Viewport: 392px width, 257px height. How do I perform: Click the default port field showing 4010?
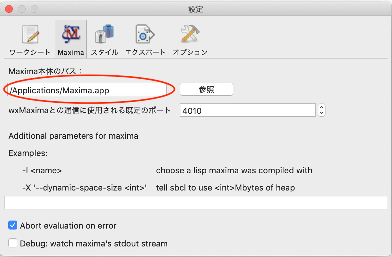pyautogui.click(x=248, y=111)
